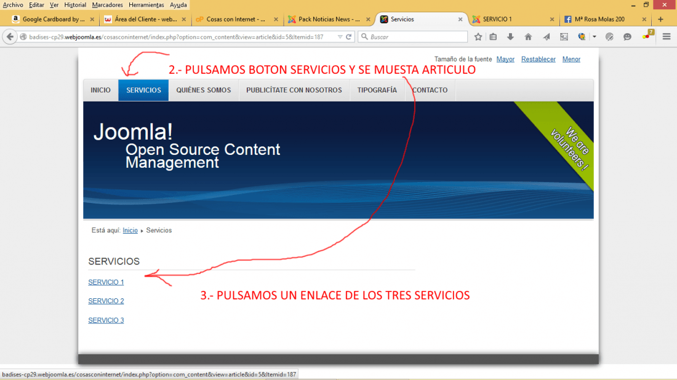This screenshot has width=677, height=380.
Task: Click the Servicios breadcrumb text
Action: 159,231
